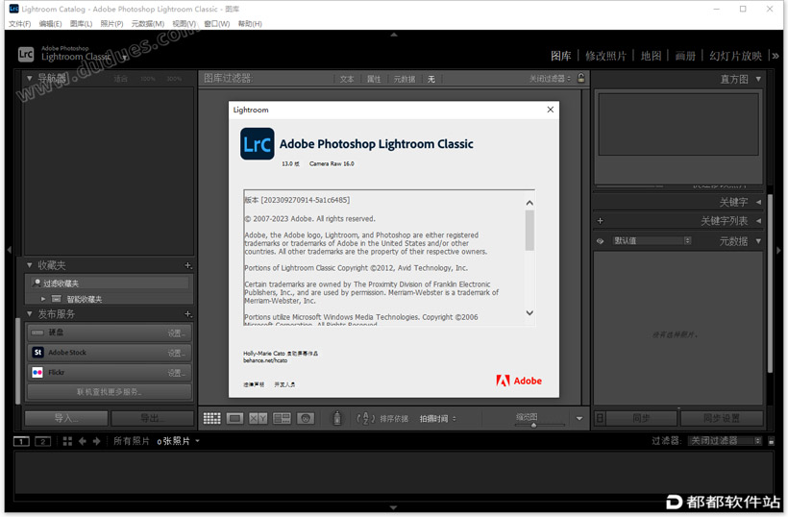788x517 pixels.
Task: Switch to Loupe view icon
Action: [x=234, y=419]
